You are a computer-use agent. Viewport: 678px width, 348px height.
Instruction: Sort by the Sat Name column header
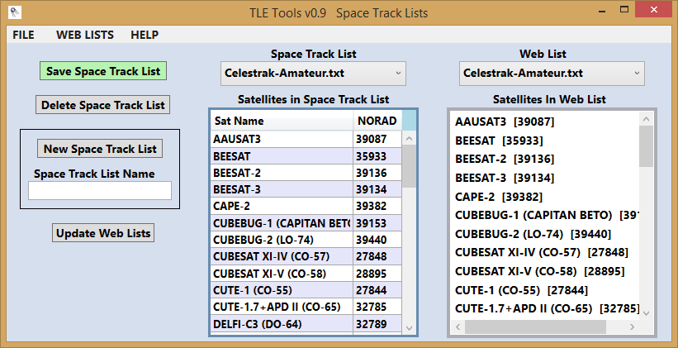[x=282, y=121]
